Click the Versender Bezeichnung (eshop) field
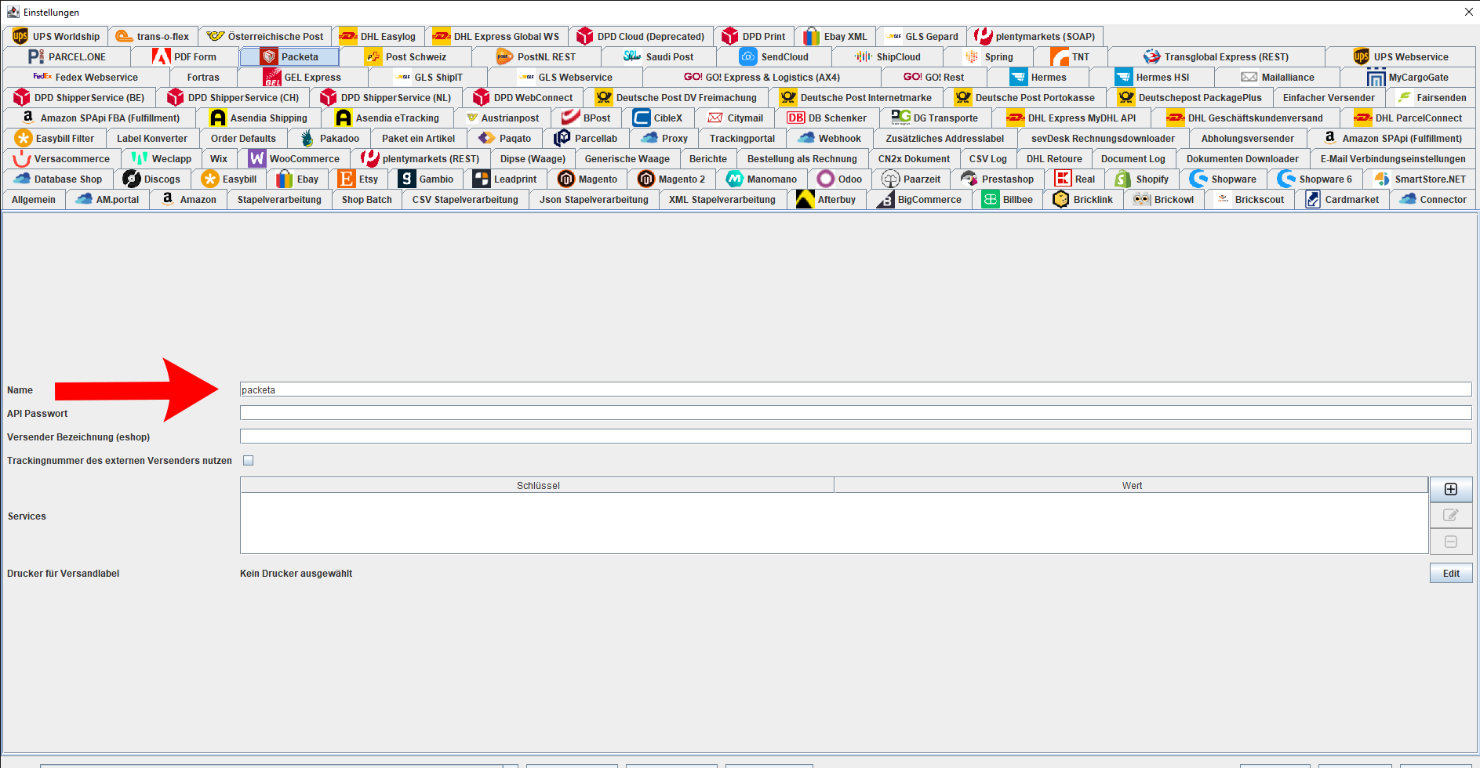This screenshot has width=1480, height=768. pos(856,437)
